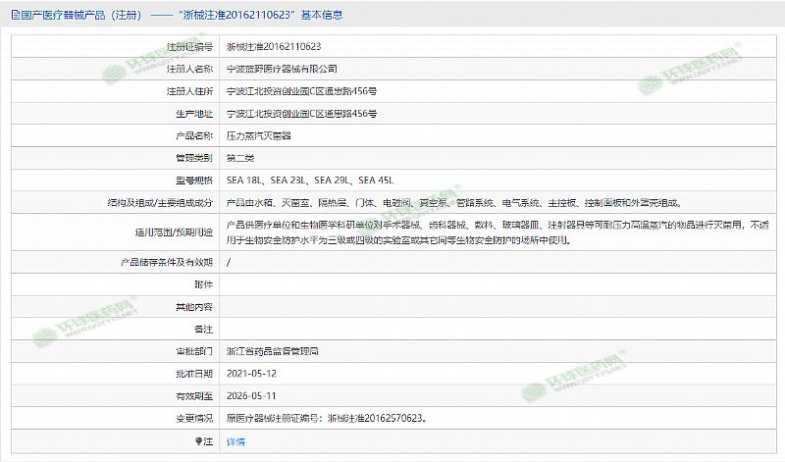The height and width of the screenshot is (462, 785).
Task: Click the 注册人住所 address value
Action: (301, 92)
